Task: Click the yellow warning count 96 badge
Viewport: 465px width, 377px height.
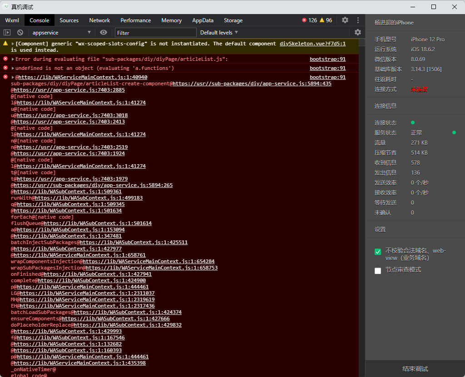Action: (326, 20)
